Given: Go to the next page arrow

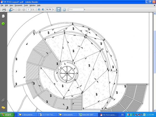Looking at the screenshot, I should pyautogui.click(x=24, y=10).
